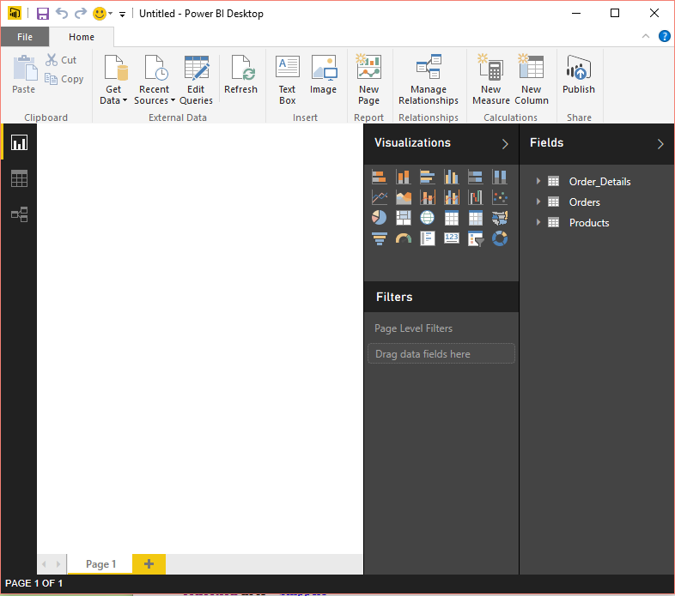Click Cut in the Clipboard group
Screen dimensions: 675x596
(x=61, y=60)
